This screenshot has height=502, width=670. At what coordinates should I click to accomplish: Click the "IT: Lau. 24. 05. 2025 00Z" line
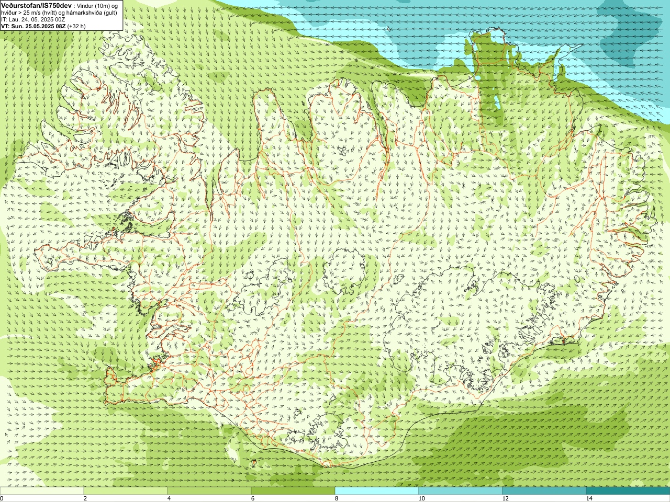pos(33,19)
